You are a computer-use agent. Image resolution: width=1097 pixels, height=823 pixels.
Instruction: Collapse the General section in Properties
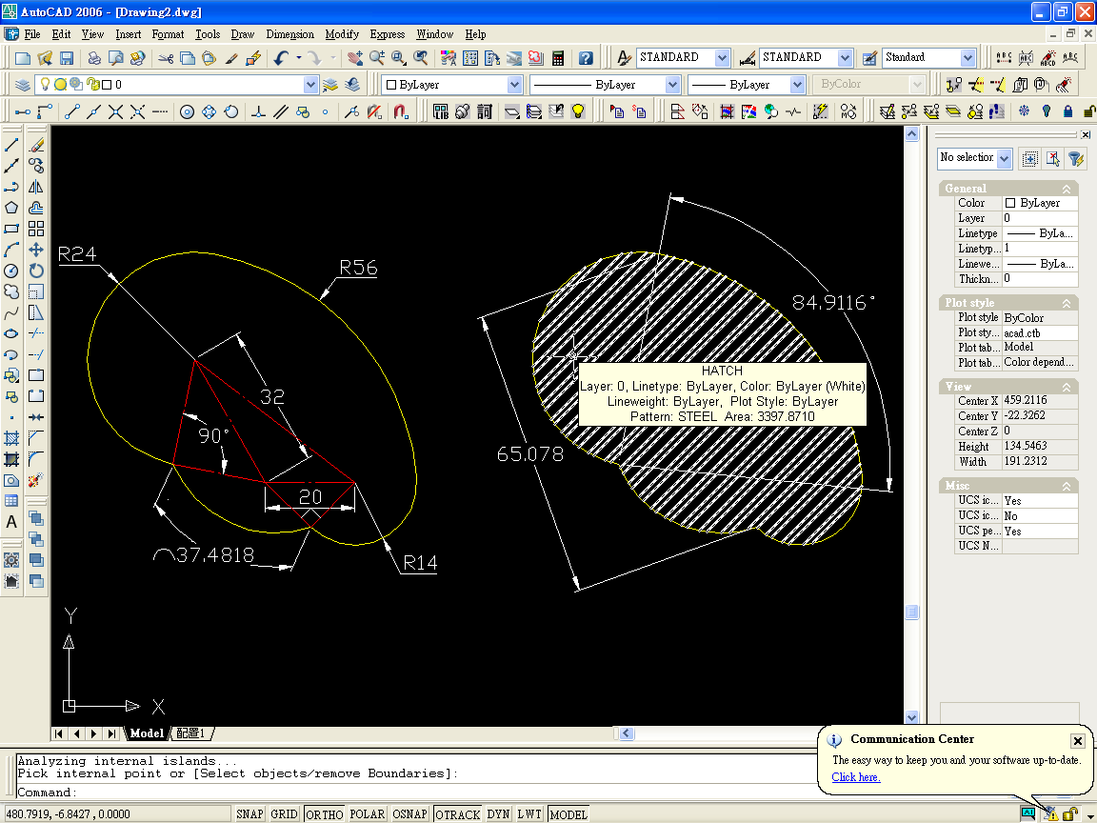1067,189
